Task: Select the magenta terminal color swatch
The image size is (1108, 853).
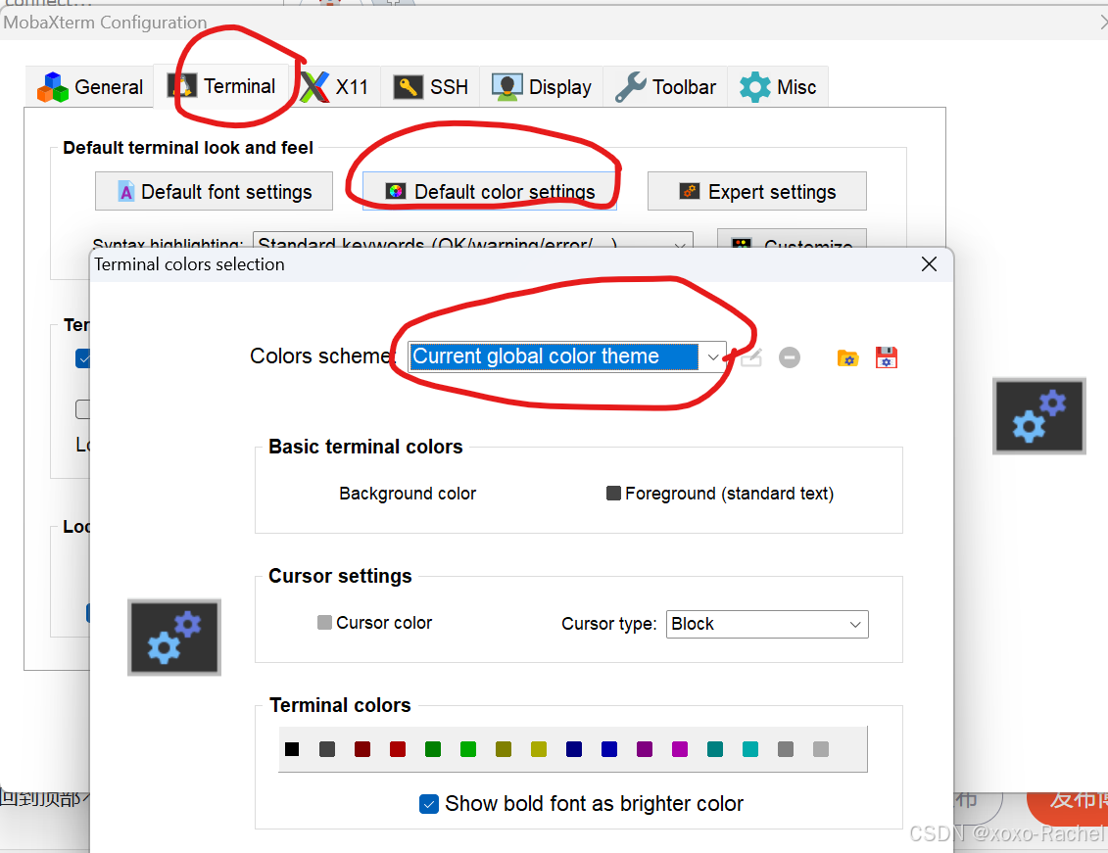Action: [680, 749]
